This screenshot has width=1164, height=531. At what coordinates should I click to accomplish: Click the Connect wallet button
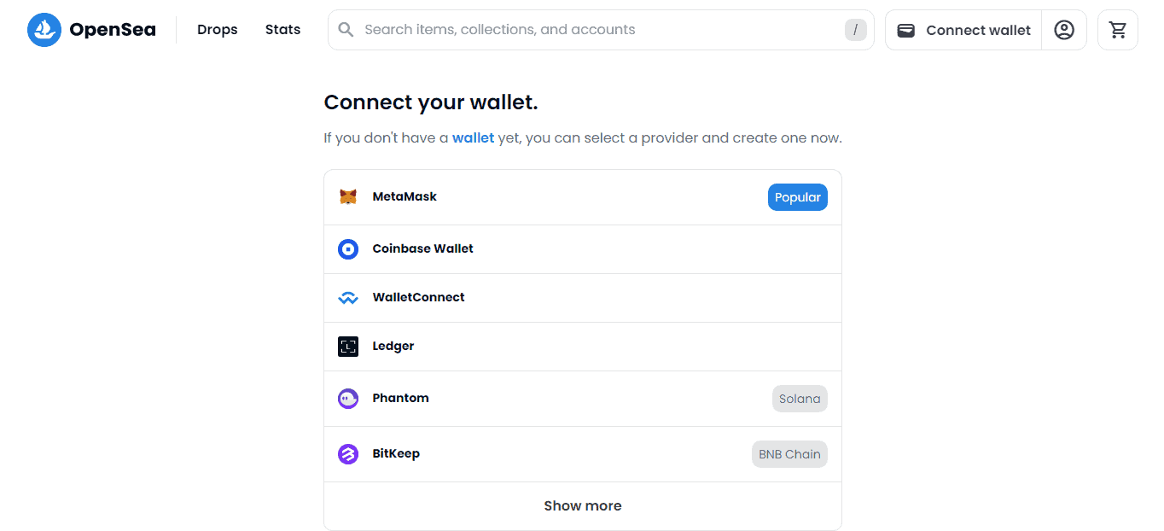pos(963,29)
